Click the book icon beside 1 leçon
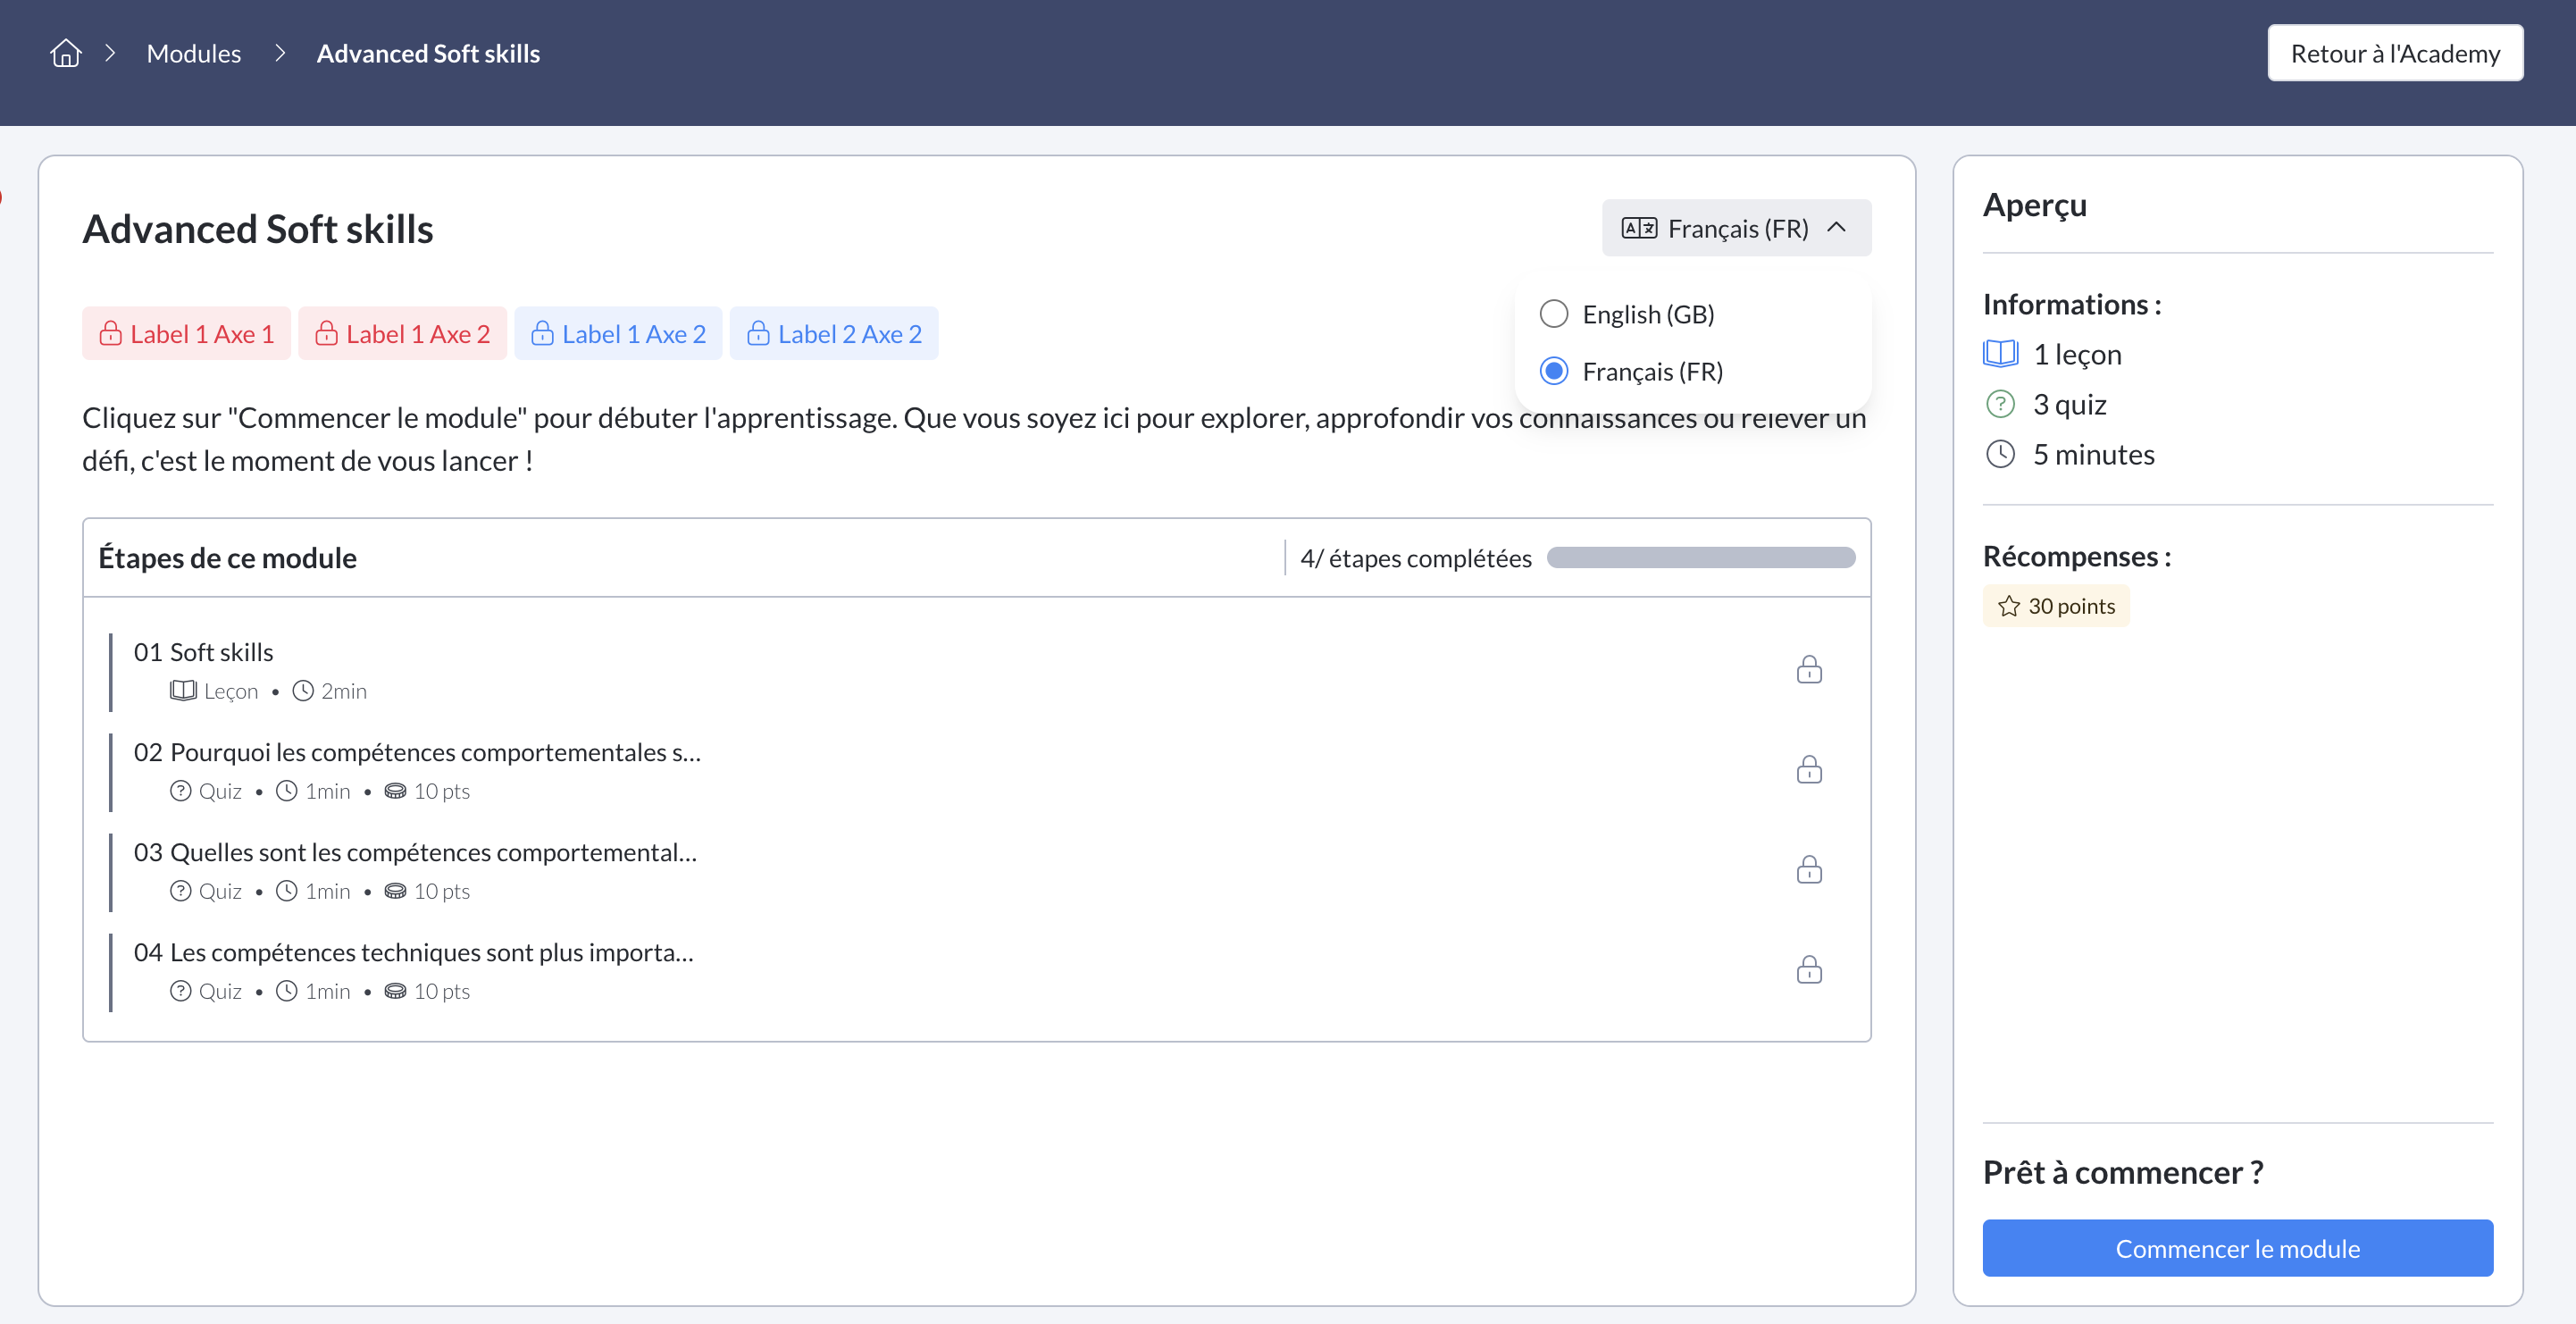 click(x=2000, y=354)
